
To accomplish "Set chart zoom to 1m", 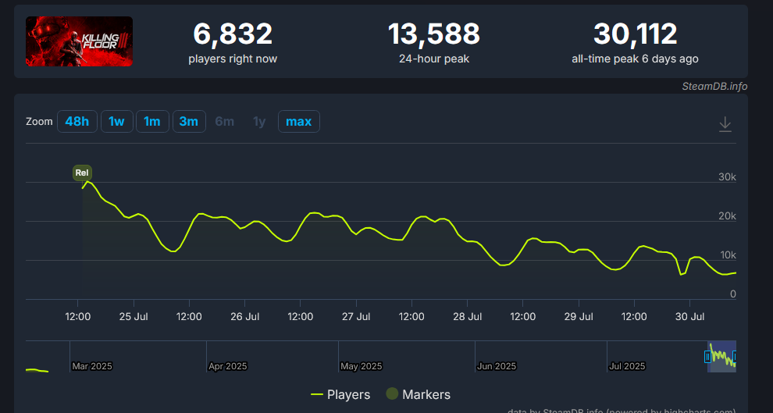I will pos(152,121).
